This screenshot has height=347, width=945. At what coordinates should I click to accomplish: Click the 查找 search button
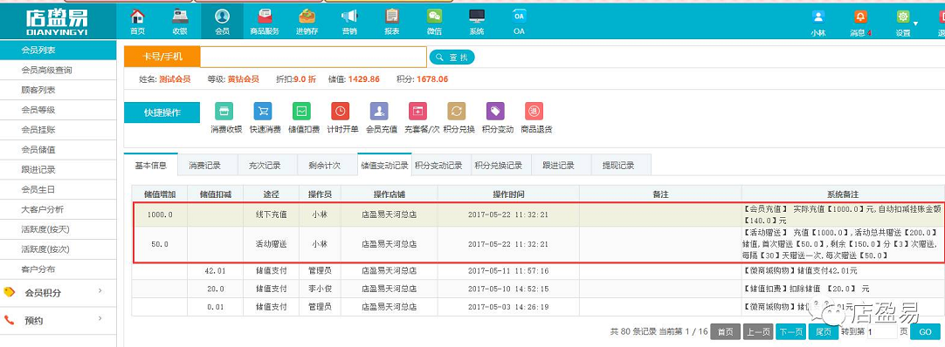(452, 58)
